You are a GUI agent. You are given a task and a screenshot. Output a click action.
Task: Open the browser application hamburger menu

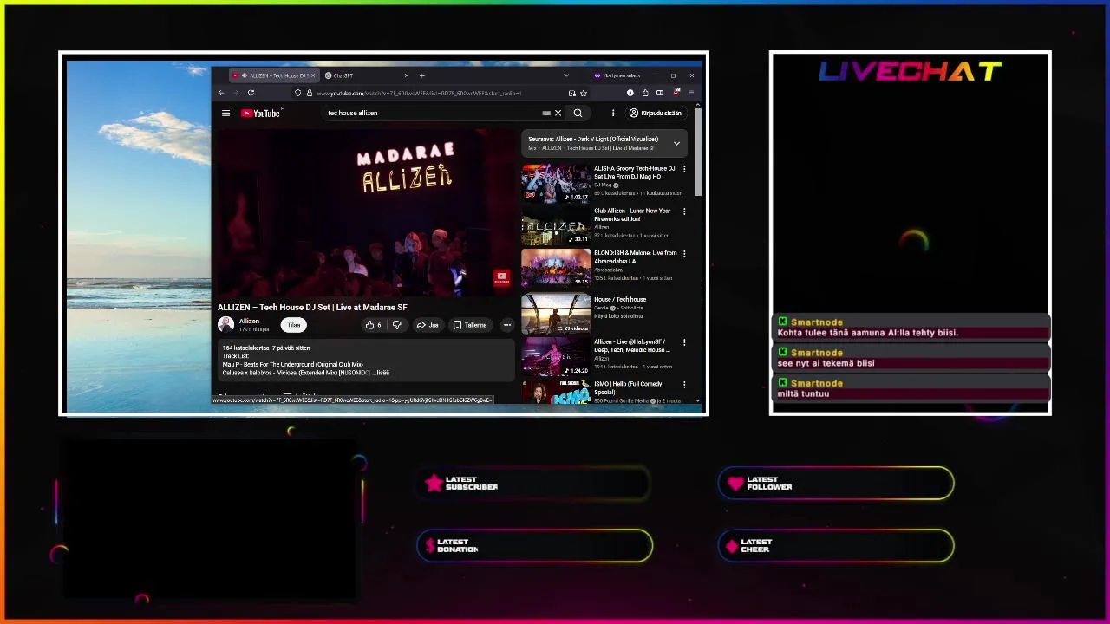(x=691, y=93)
